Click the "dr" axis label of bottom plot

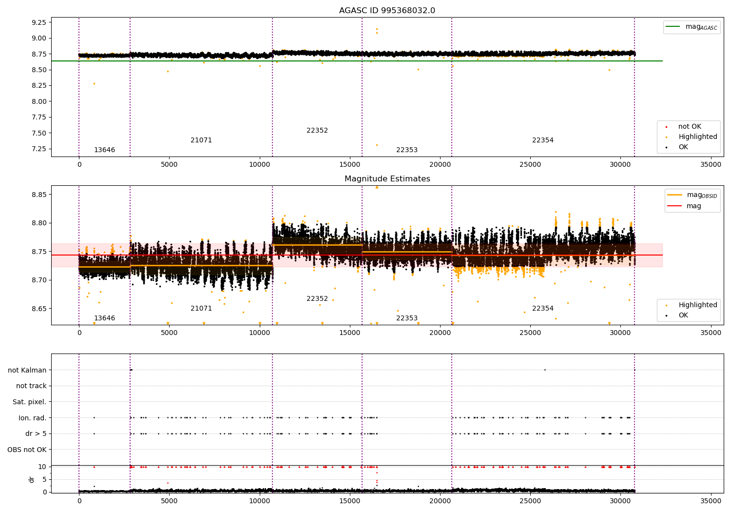[32, 479]
